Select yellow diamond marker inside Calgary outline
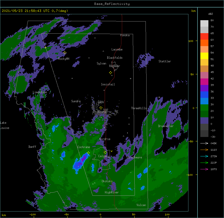This screenshot has width=224, height=218. (x=105, y=152)
